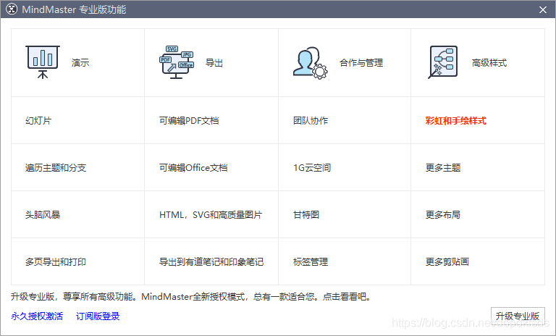
Task: Close the MindMaster 专业版功能 dialog
Action: pos(543,9)
